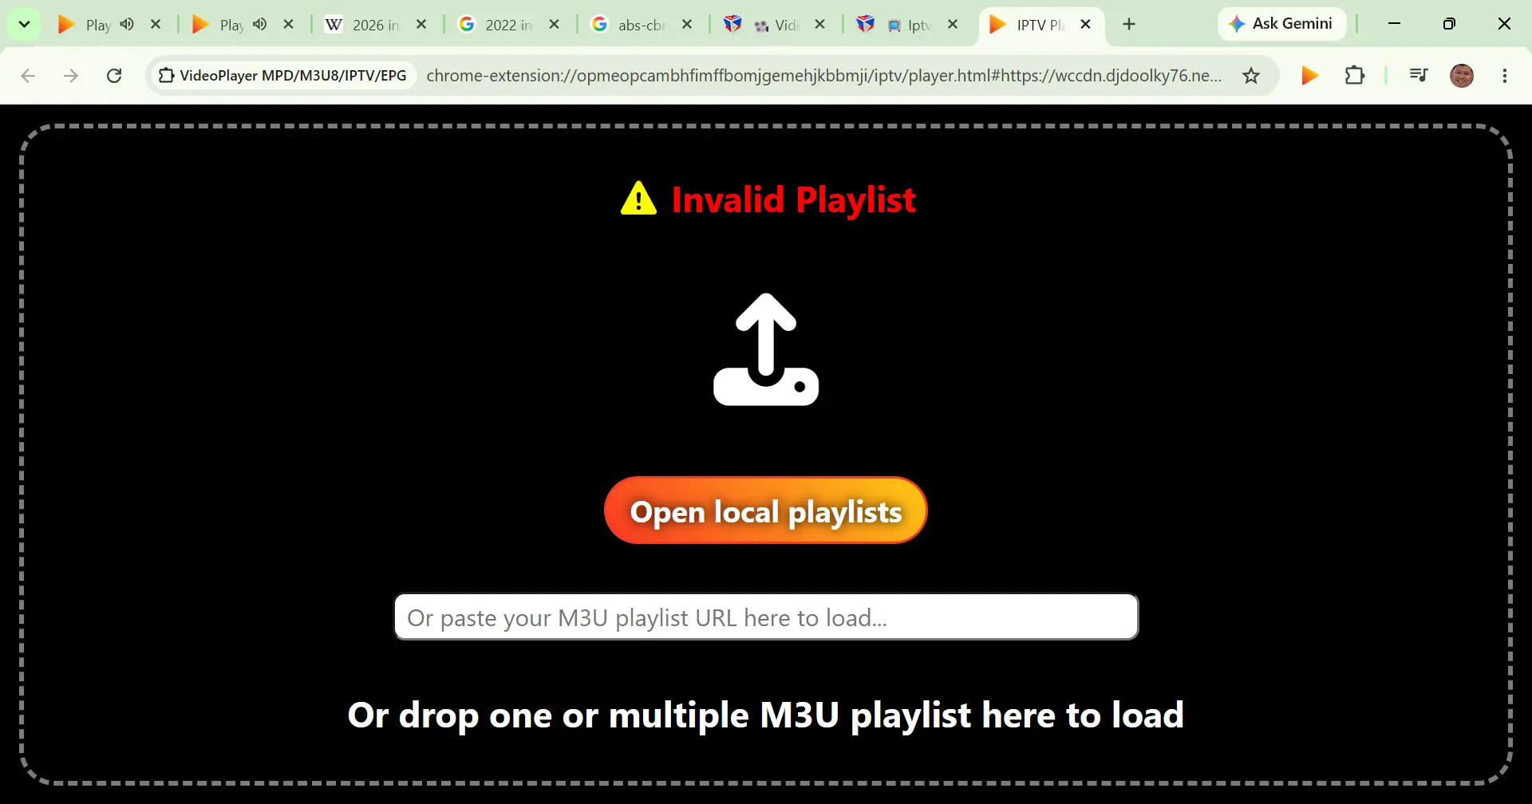
Task: Open the orange video player extension icon
Action: coord(1309,76)
